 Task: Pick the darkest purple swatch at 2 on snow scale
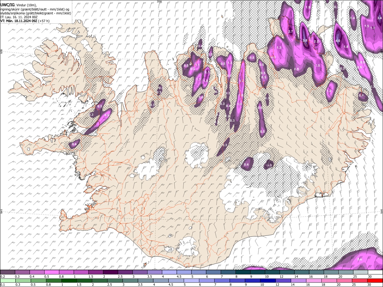[110, 272]
